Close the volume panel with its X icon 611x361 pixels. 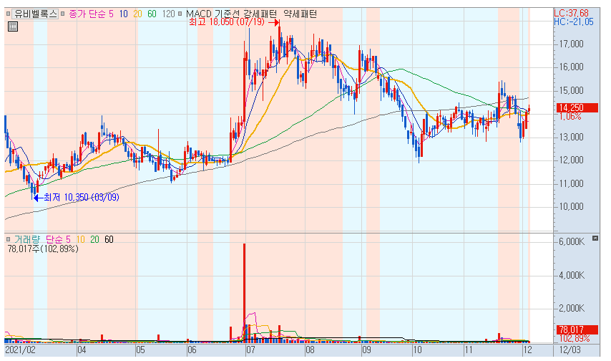click(595, 238)
